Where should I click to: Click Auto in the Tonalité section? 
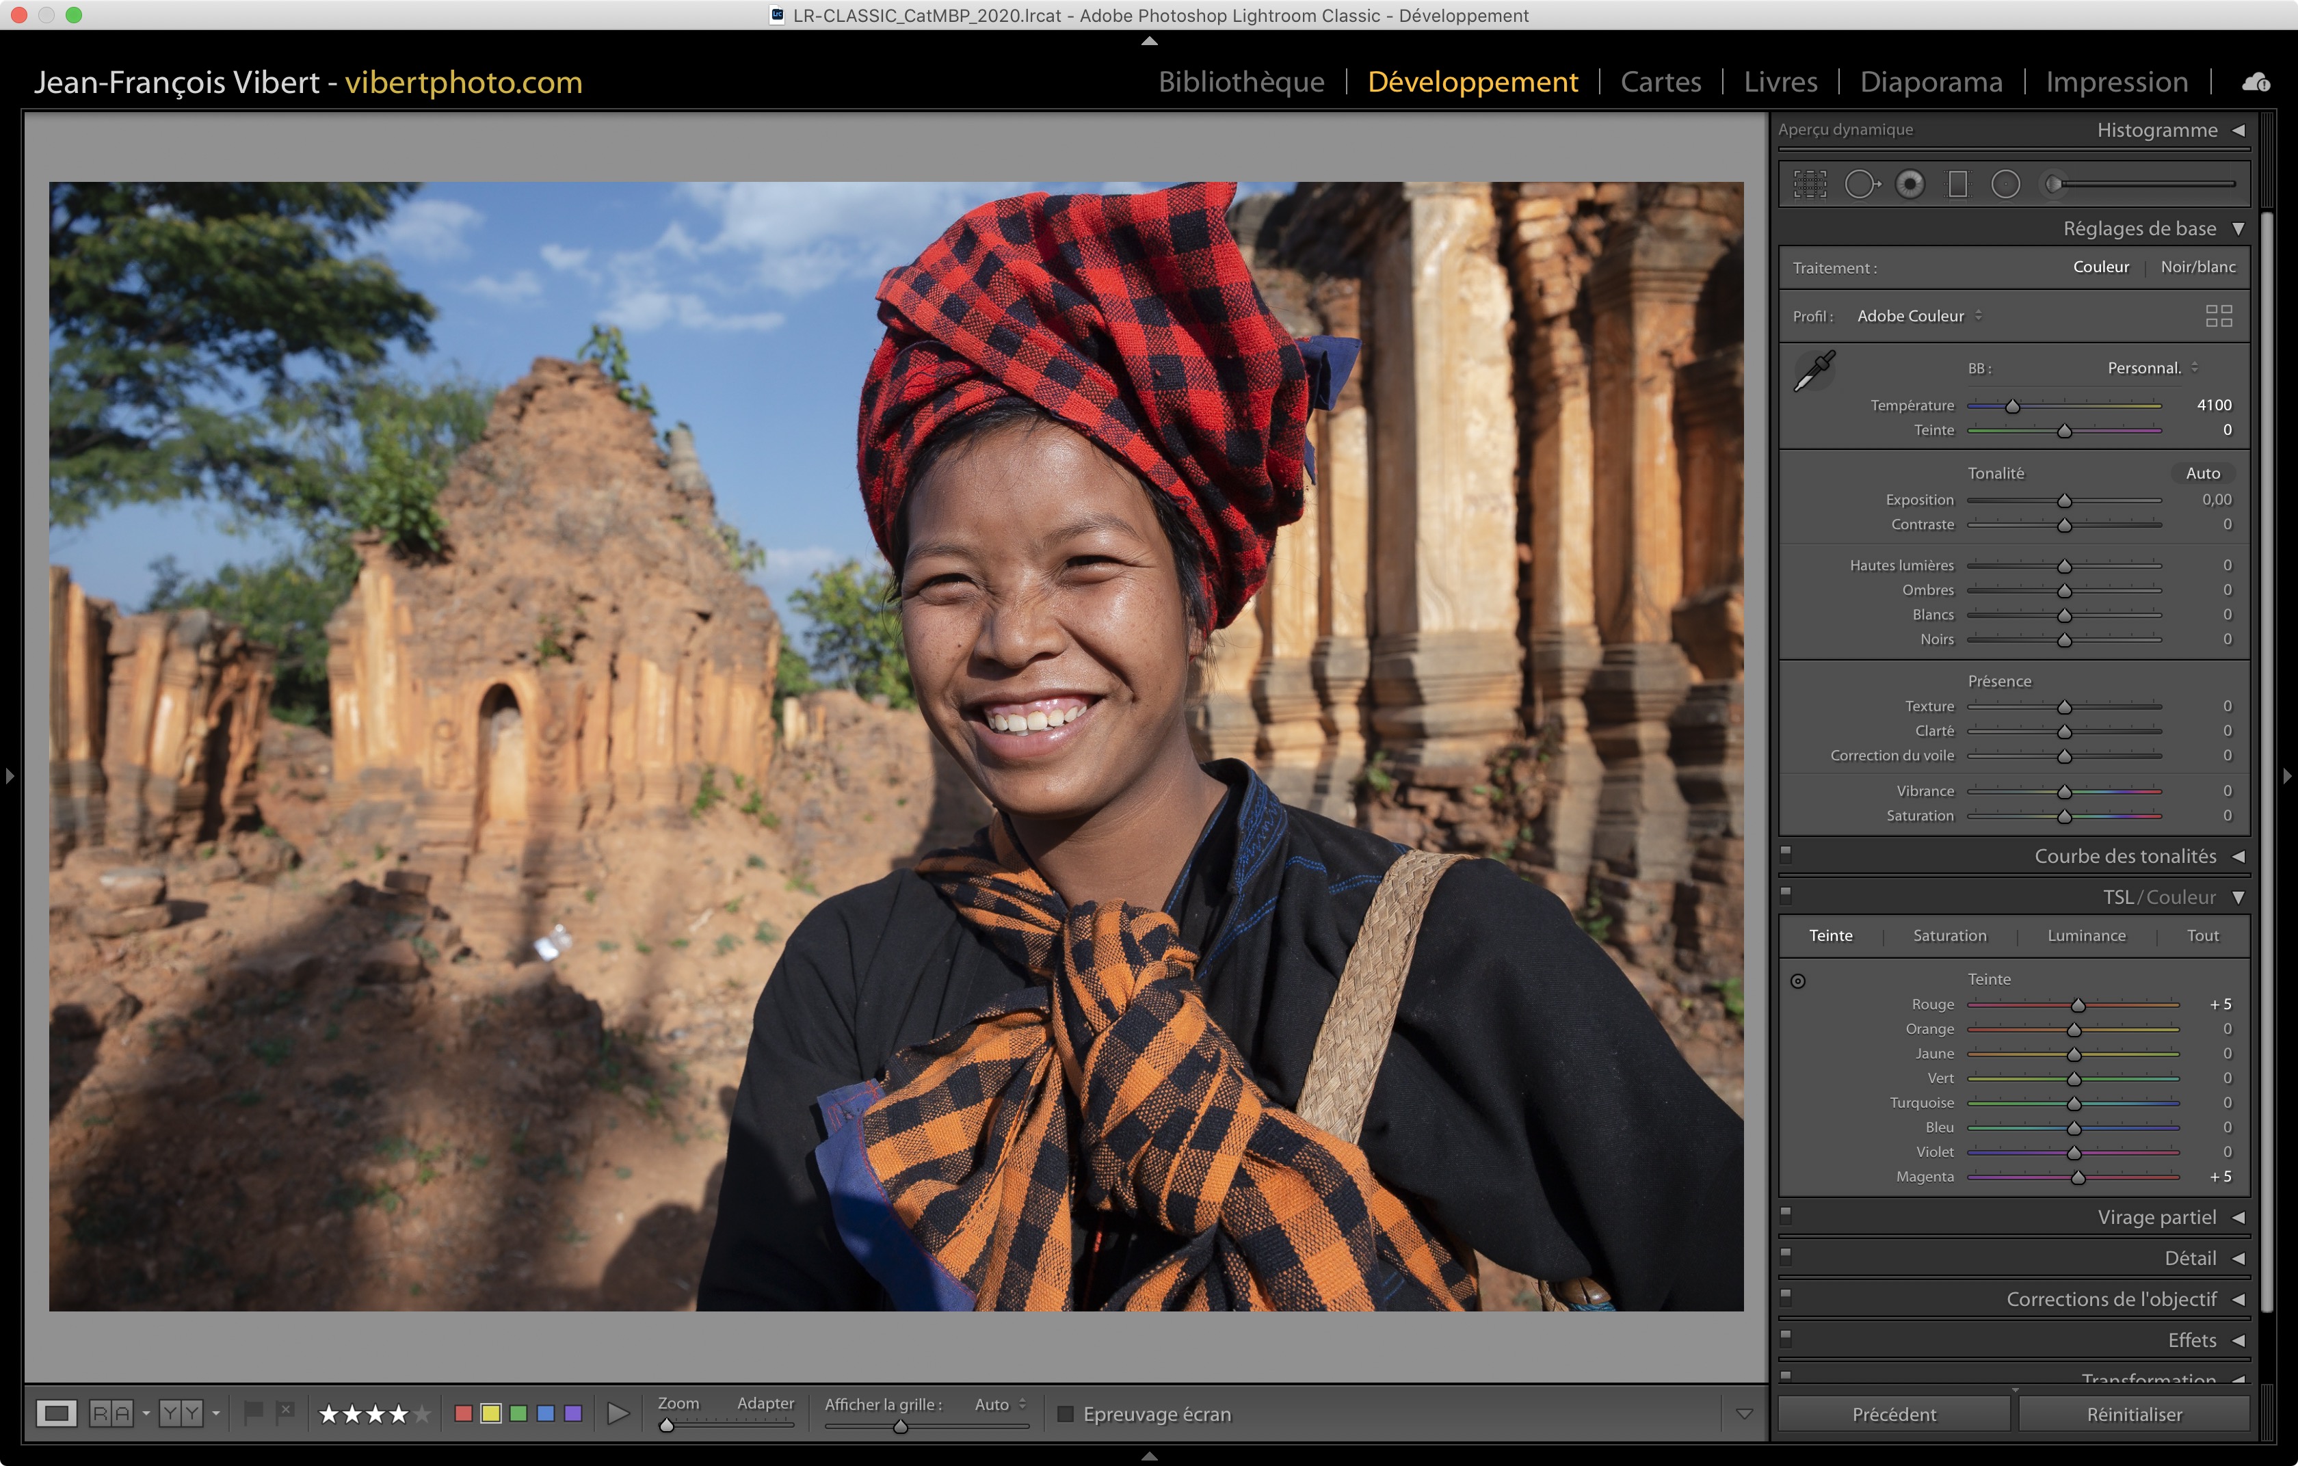2202,473
